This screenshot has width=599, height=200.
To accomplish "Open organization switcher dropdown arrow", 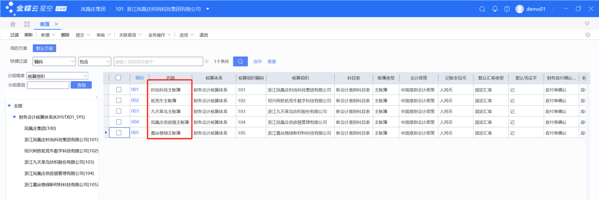I will tap(208, 9).
